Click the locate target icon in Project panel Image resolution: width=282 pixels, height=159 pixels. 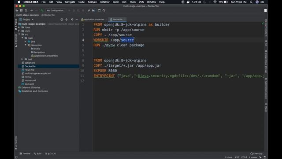[x=62, y=19]
